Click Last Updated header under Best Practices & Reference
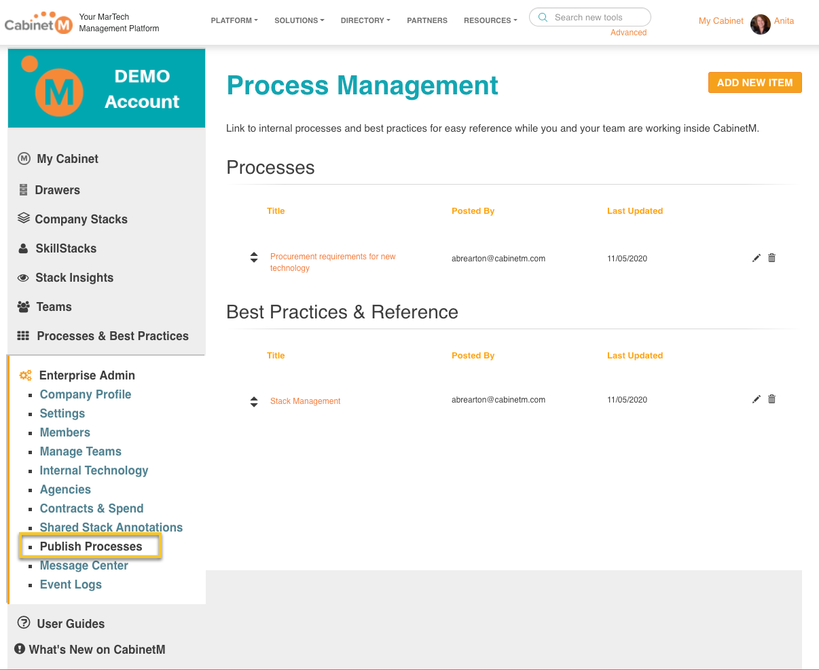The image size is (819, 670). (635, 356)
